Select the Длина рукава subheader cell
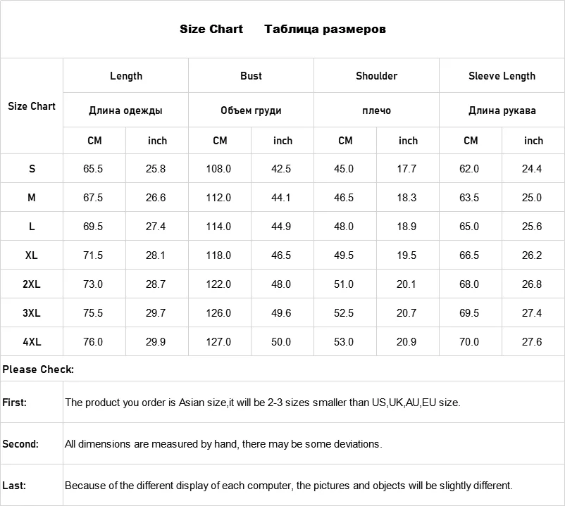565x506 pixels. click(502, 110)
